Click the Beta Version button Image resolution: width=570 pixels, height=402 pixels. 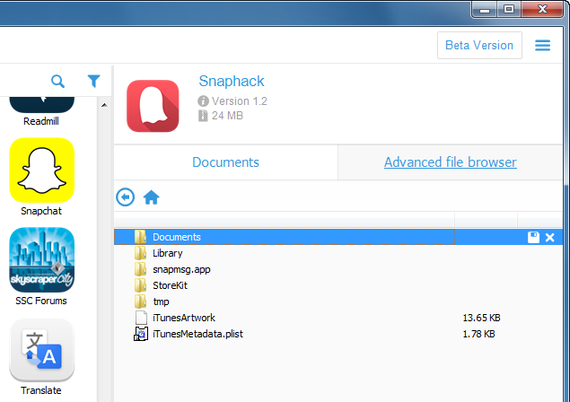click(x=479, y=45)
